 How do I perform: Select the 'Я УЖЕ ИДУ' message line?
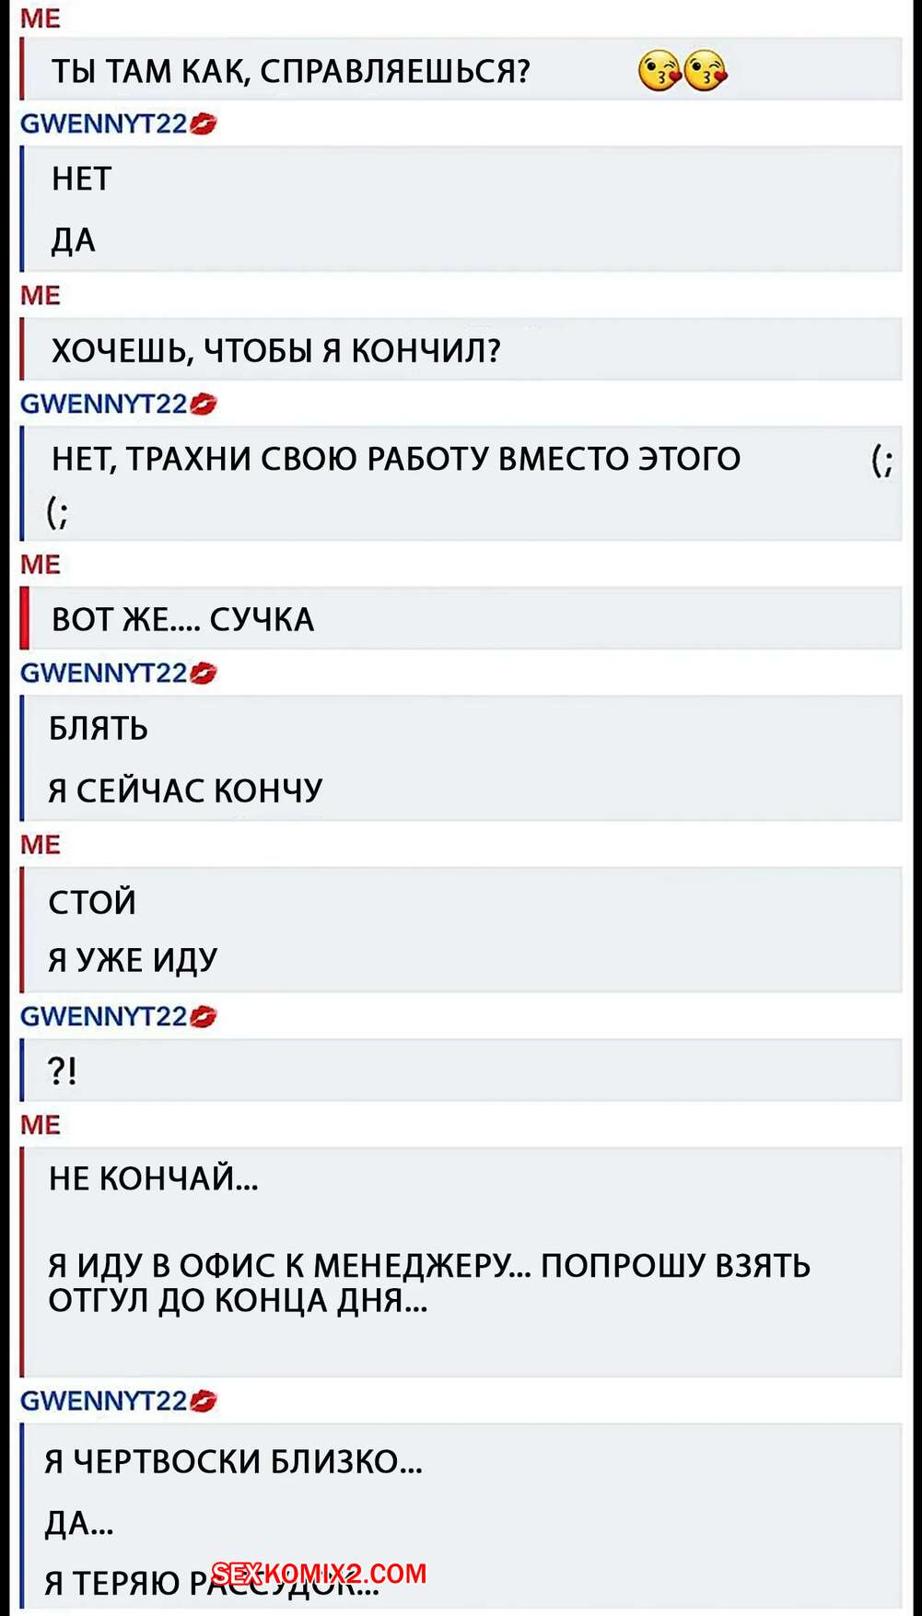[133, 960]
